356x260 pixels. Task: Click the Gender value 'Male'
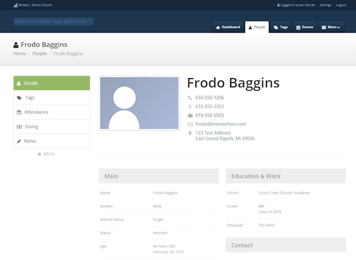[x=157, y=206]
